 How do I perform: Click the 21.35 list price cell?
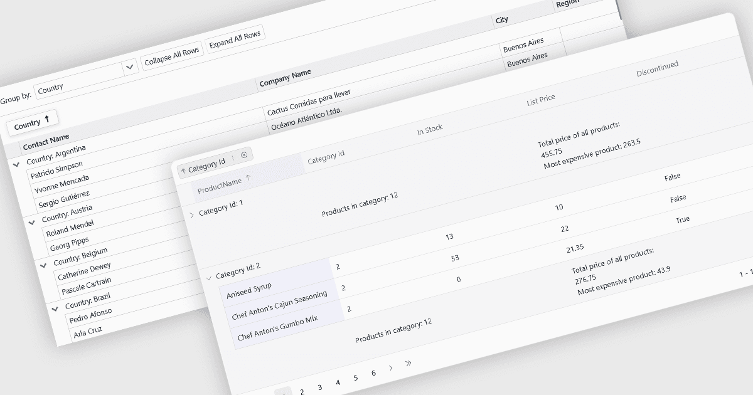coord(575,249)
